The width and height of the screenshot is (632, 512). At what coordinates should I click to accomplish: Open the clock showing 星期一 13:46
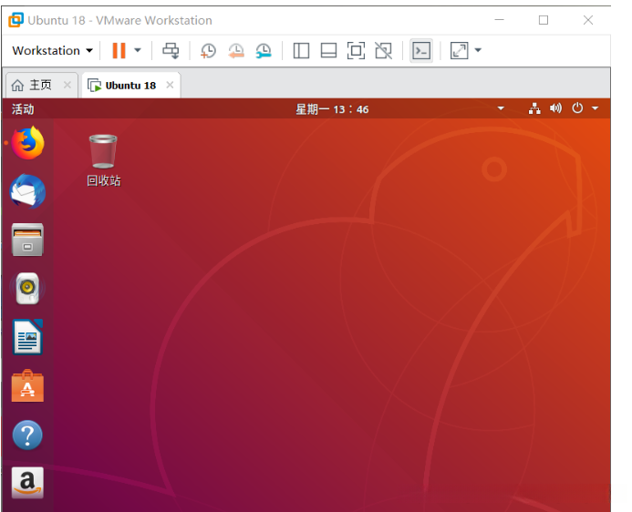[332, 109]
